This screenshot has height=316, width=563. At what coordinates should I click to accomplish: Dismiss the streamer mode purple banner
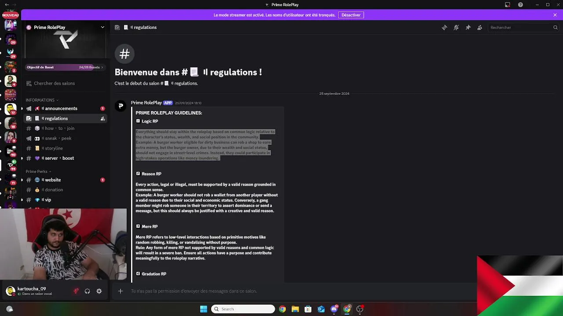(555, 15)
